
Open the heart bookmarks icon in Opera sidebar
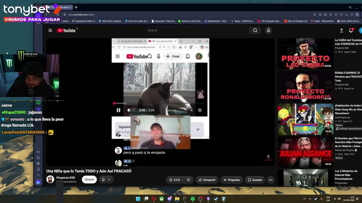coord(38,152)
